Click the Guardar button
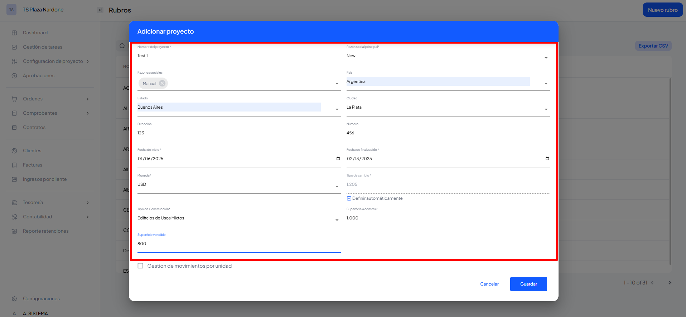Image resolution: width=686 pixels, height=317 pixels. click(528, 284)
